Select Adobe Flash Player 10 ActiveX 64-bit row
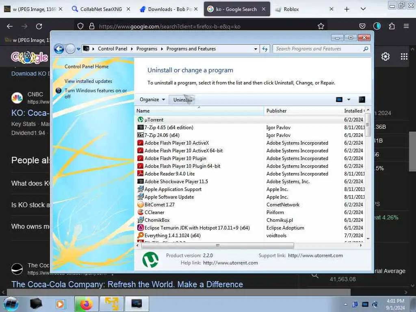This screenshot has height=312, width=416. (x=250, y=151)
